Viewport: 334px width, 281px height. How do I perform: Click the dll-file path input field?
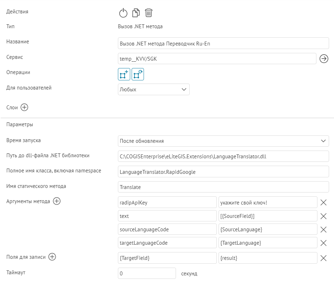(223, 156)
